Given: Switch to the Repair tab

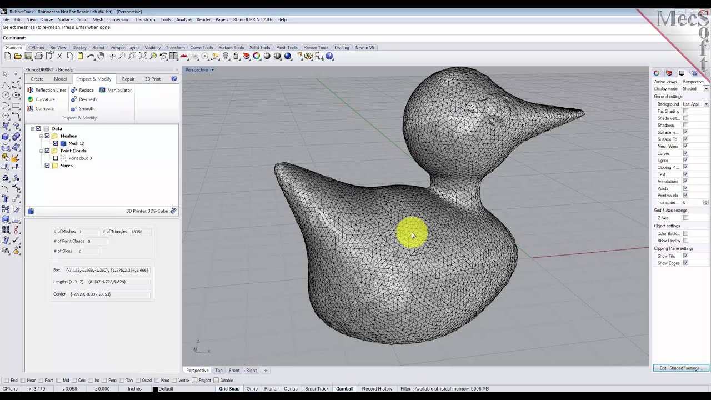Looking at the screenshot, I should 128,79.
